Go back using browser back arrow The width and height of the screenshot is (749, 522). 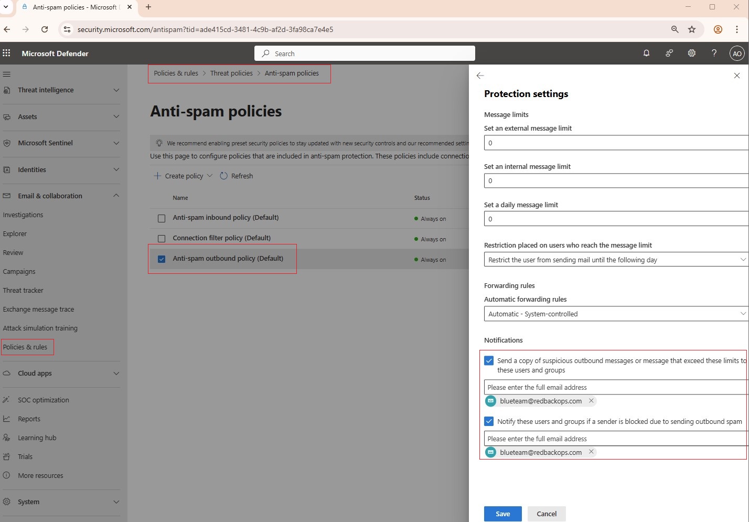tap(7, 29)
